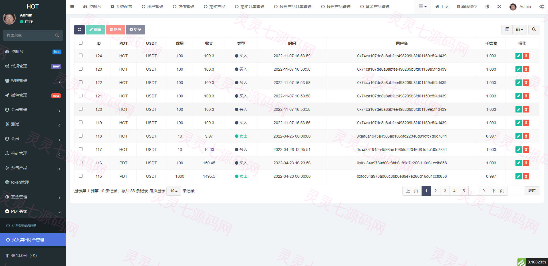
Task: Collapse the PDT买卖 sidebar section
Action: point(33,211)
